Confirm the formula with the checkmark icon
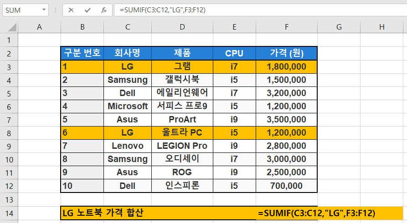Image resolution: width=407 pixels, height=223 pixels. (88, 10)
